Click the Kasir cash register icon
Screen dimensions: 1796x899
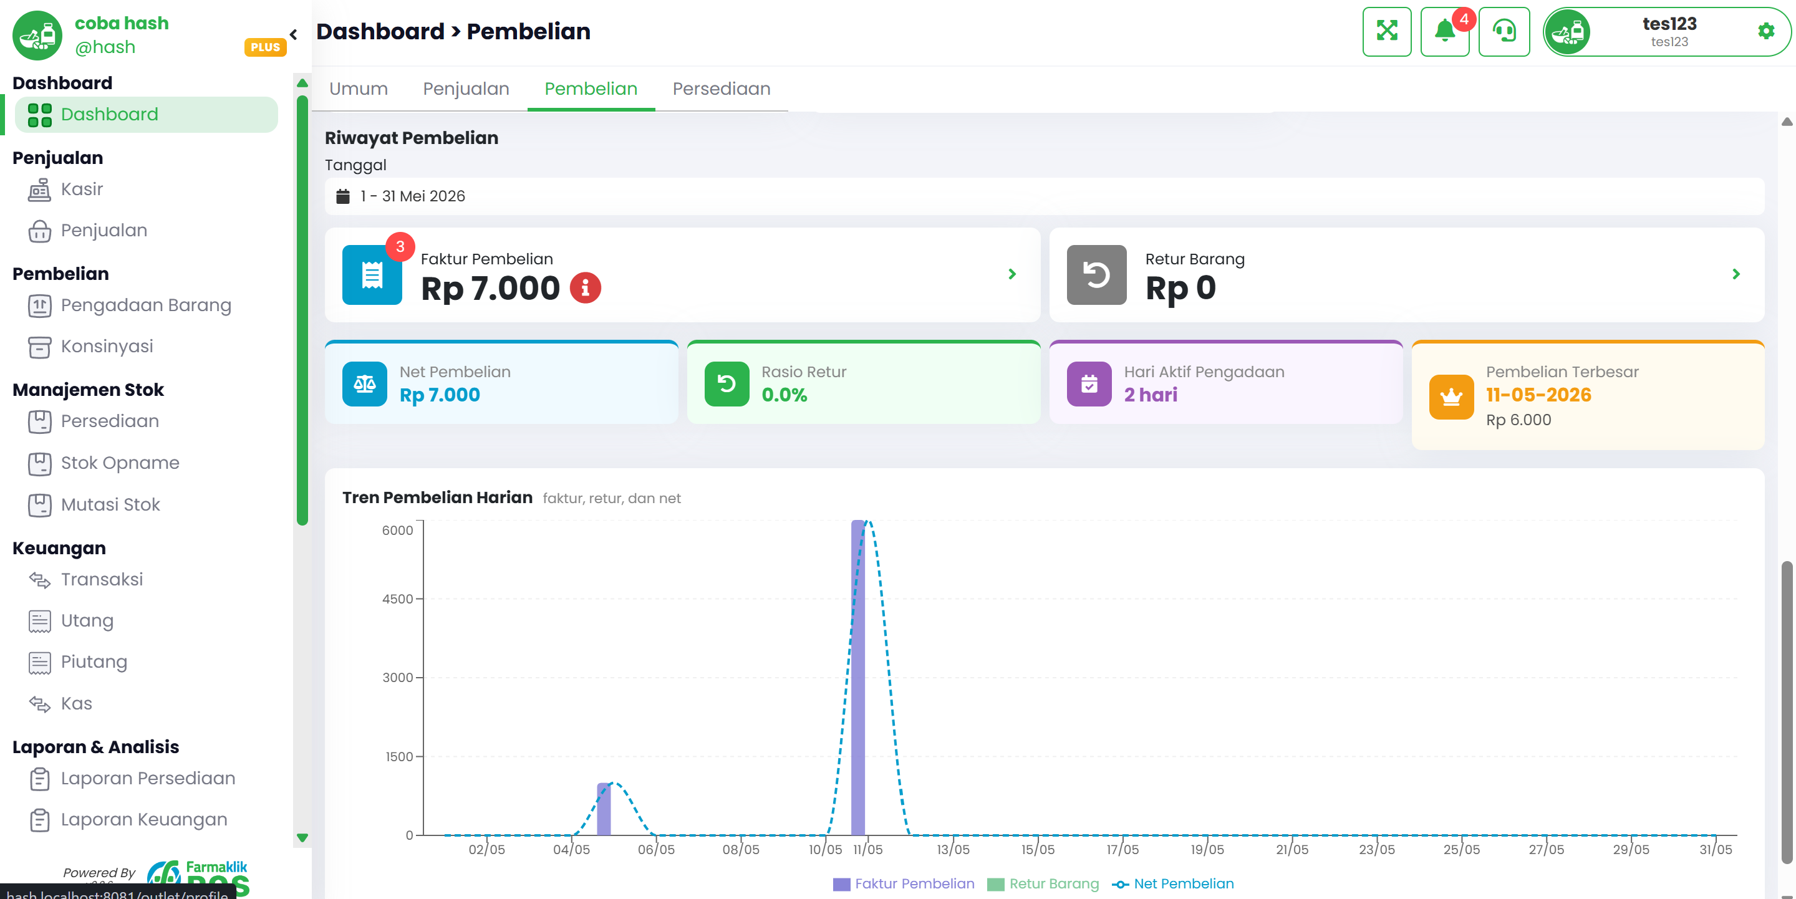point(40,190)
